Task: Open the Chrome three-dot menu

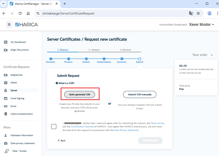Action: pos(217,14)
